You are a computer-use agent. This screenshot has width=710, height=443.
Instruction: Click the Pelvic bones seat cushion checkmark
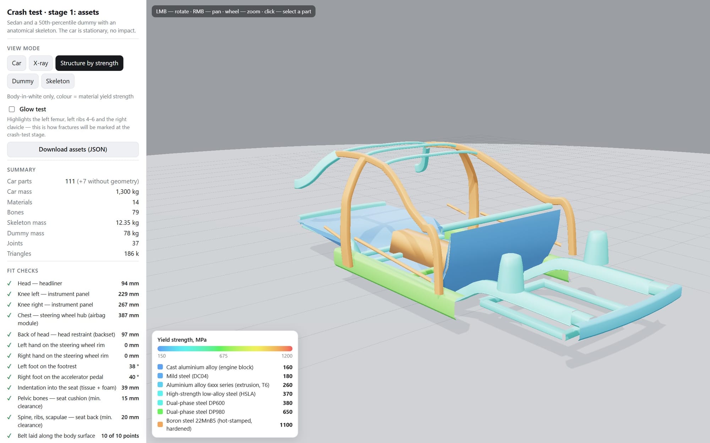pos(9,398)
